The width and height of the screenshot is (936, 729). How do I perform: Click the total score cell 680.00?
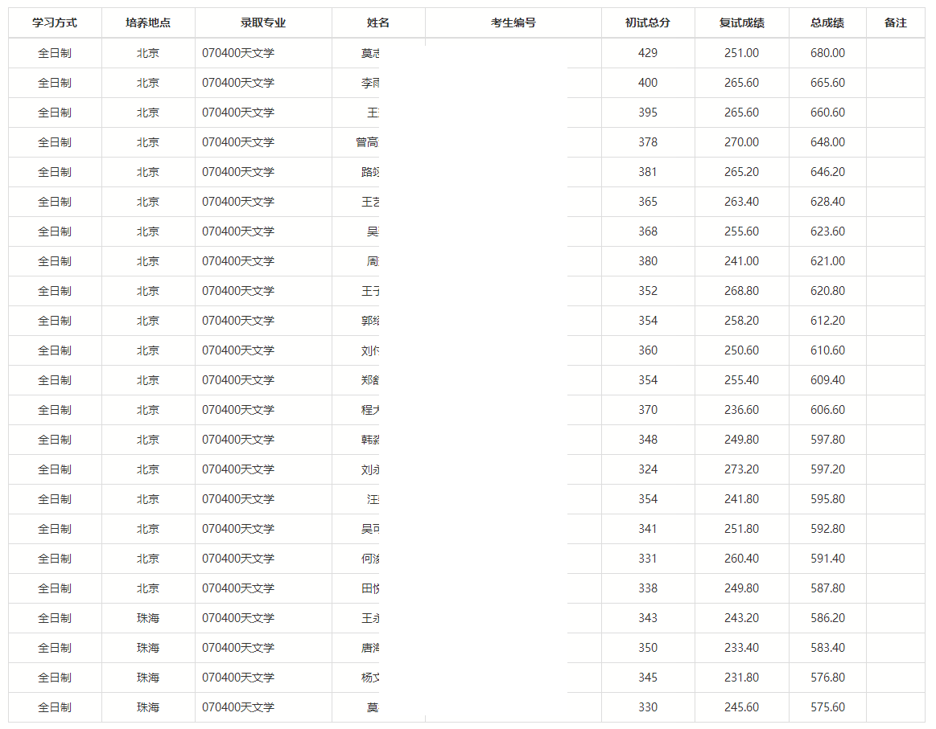[827, 53]
